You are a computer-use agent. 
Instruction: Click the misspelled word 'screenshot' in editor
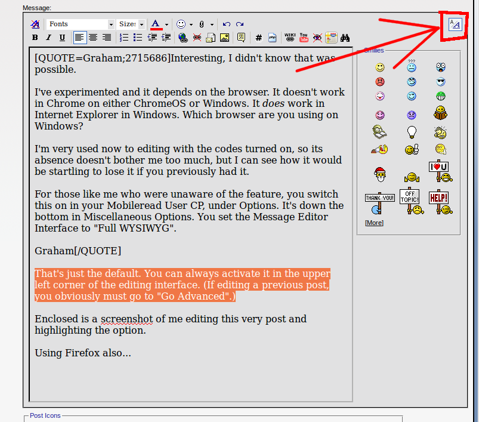coord(126,319)
